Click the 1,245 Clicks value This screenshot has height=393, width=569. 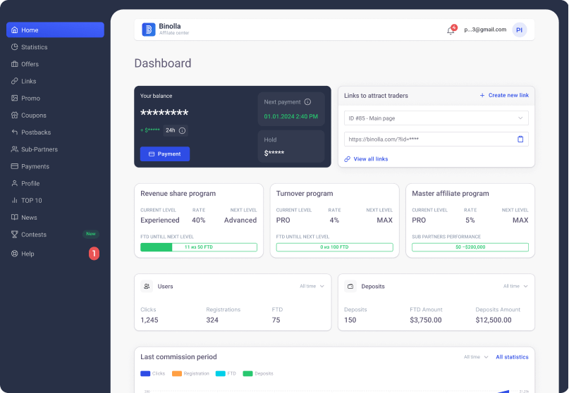point(149,320)
